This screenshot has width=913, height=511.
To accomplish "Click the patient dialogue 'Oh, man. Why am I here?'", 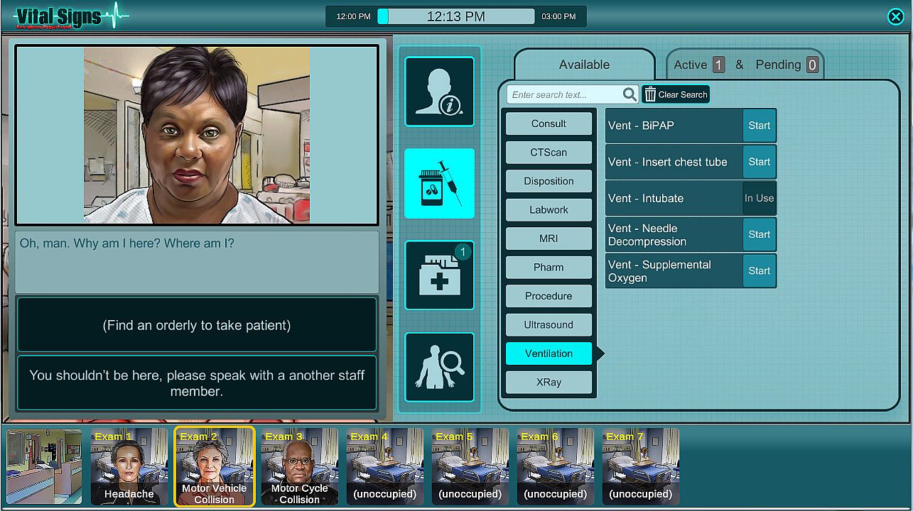I will pyautogui.click(x=127, y=243).
